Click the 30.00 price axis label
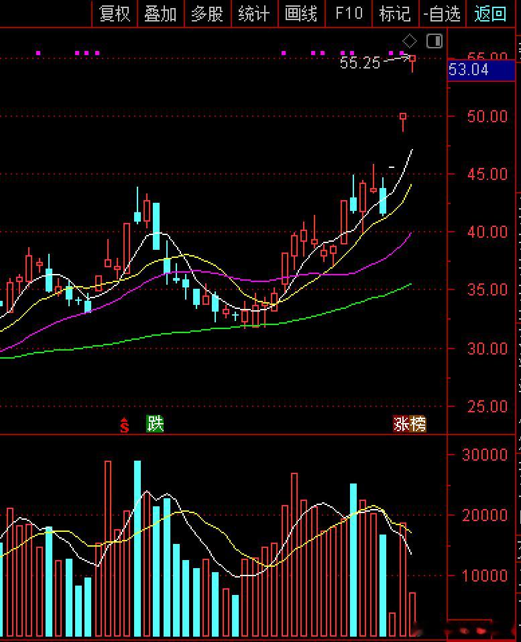This screenshot has height=642, width=521. (487, 349)
